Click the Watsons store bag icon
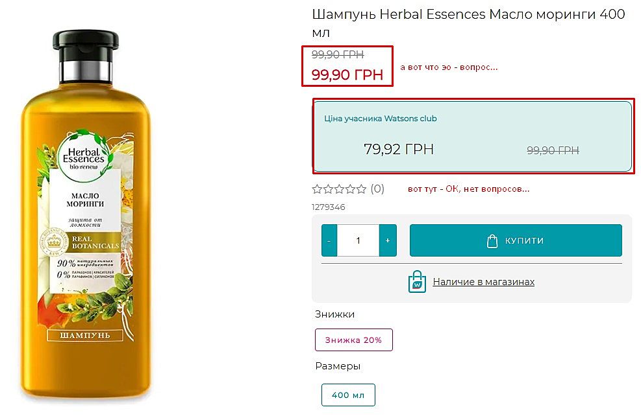The height and width of the screenshot is (416, 641). pyautogui.click(x=417, y=282)
